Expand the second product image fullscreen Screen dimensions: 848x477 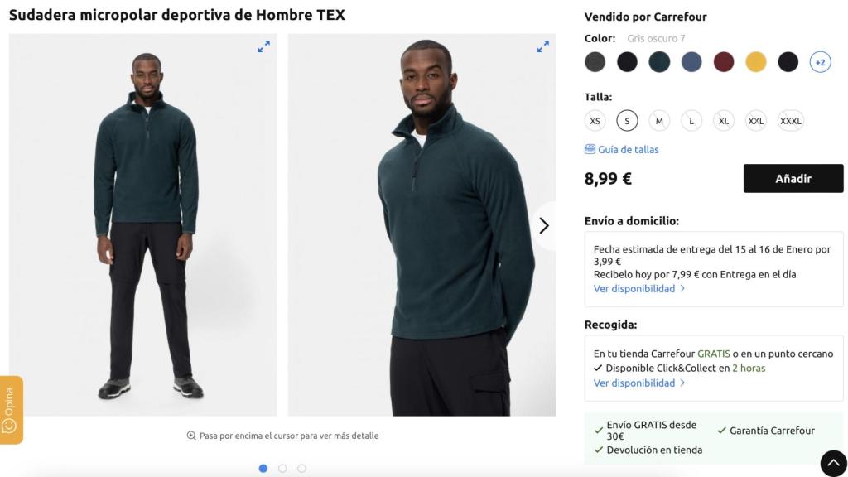click(542, 47)
